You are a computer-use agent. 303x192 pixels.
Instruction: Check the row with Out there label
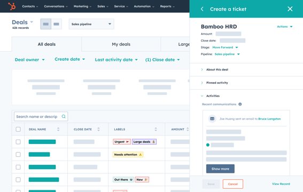coord(18,180)
